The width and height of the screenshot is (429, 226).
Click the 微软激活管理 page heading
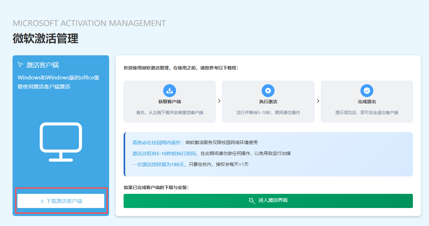pos(45,38)
